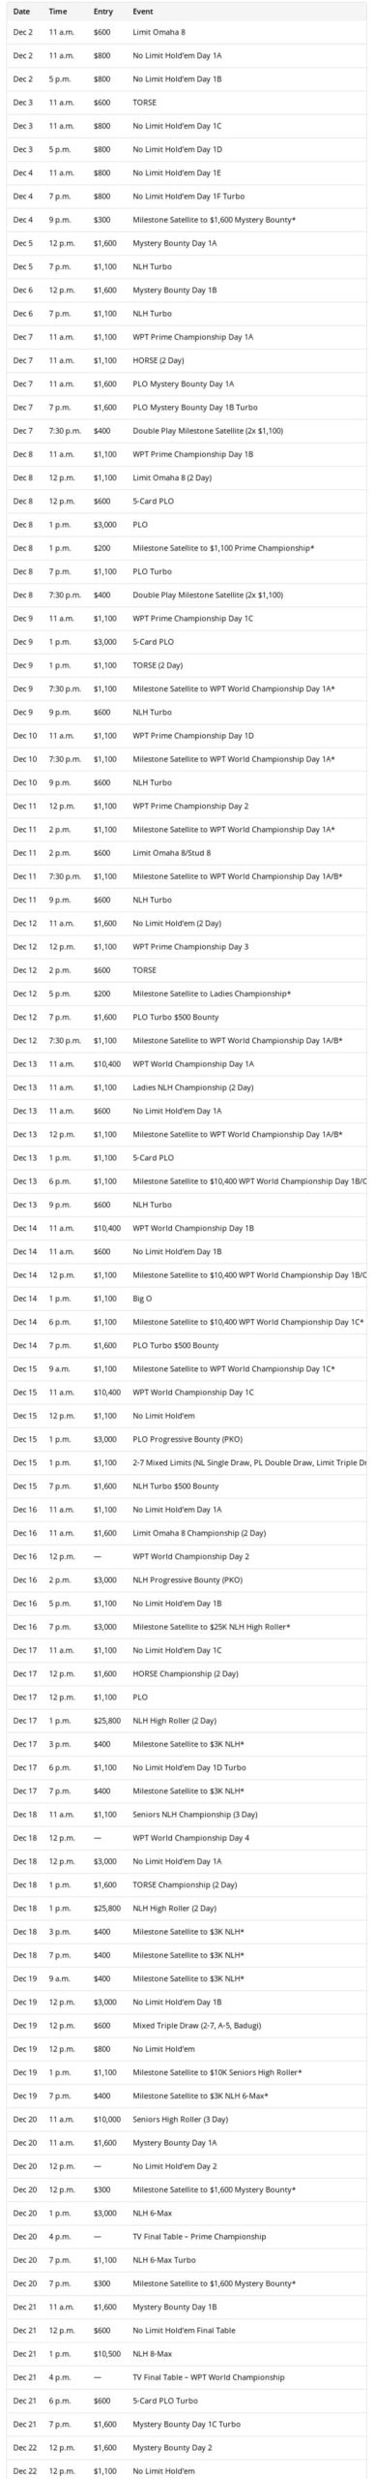The width and height of the screenshot is (374, 2479).
Task: Select Milestone Satellite to Ladies Championship
Action: [187, 994]
